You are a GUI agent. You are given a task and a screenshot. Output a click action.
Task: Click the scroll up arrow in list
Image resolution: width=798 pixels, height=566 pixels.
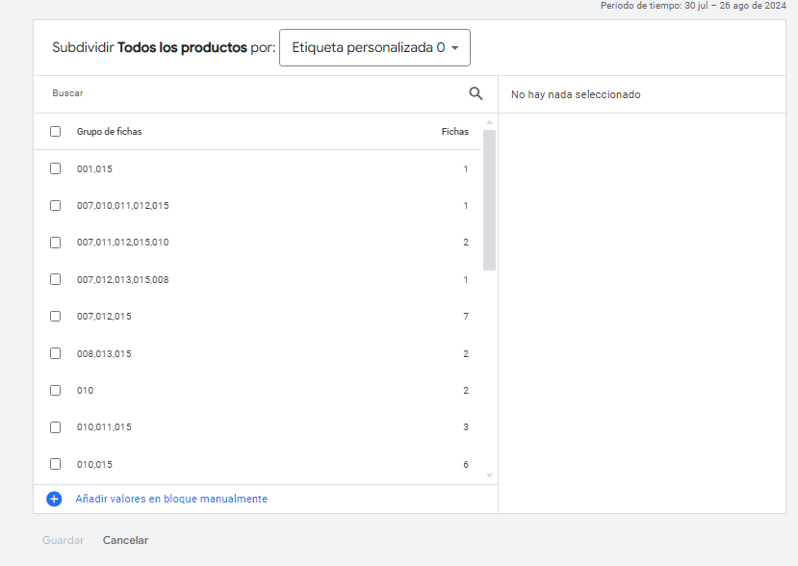pos(489,122)
